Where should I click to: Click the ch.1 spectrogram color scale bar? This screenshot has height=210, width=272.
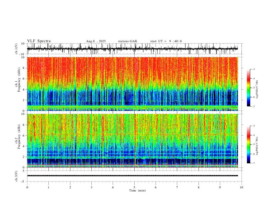click(249, 88)
